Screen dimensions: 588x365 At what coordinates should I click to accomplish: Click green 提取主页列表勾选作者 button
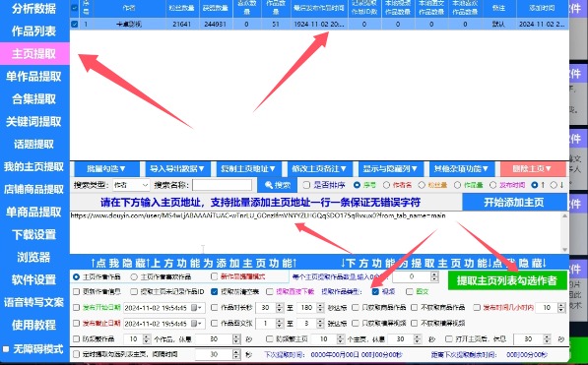pyautogui.click(x=507, y=280)
